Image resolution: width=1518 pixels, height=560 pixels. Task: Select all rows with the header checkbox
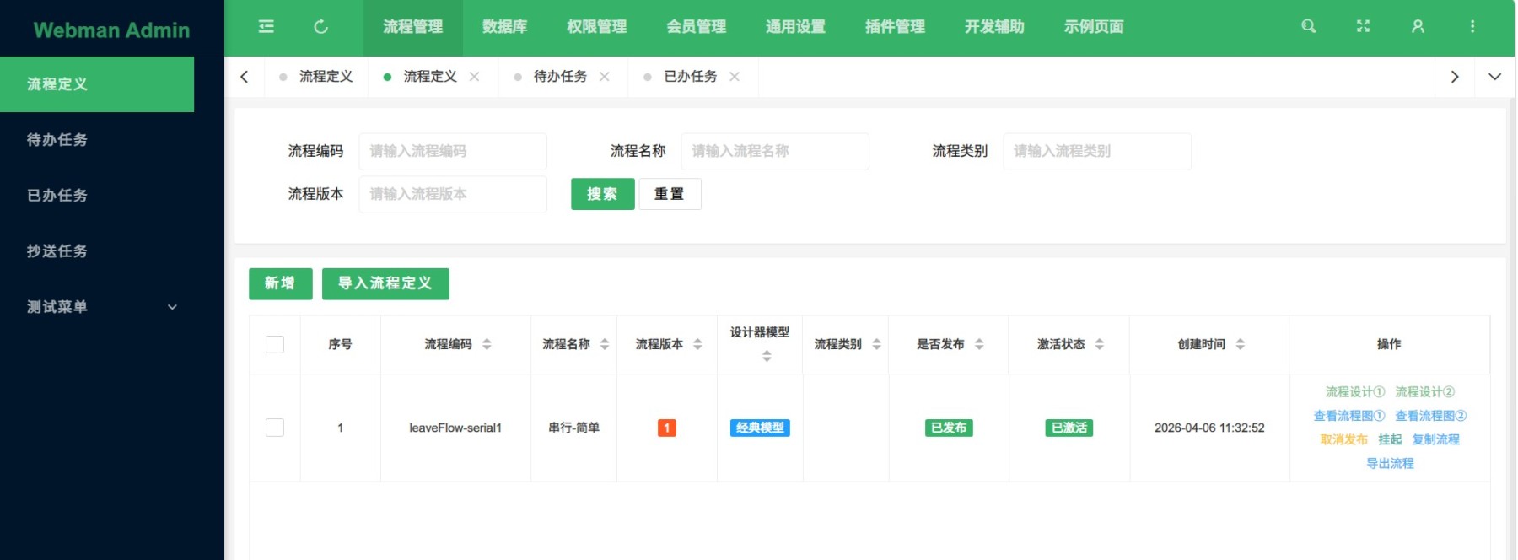pyautogui.click(x=275, y=344)
